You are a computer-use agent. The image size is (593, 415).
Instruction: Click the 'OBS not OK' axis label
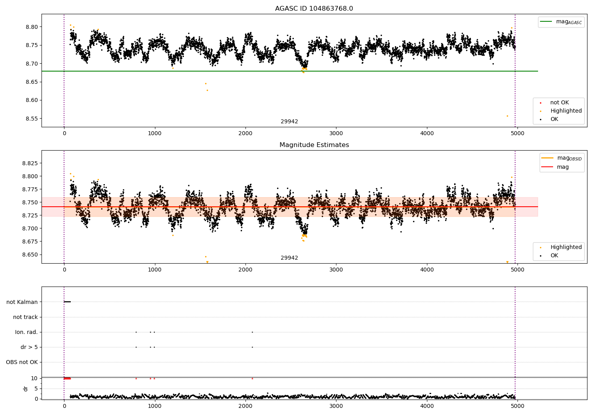[x=22, y=362]
